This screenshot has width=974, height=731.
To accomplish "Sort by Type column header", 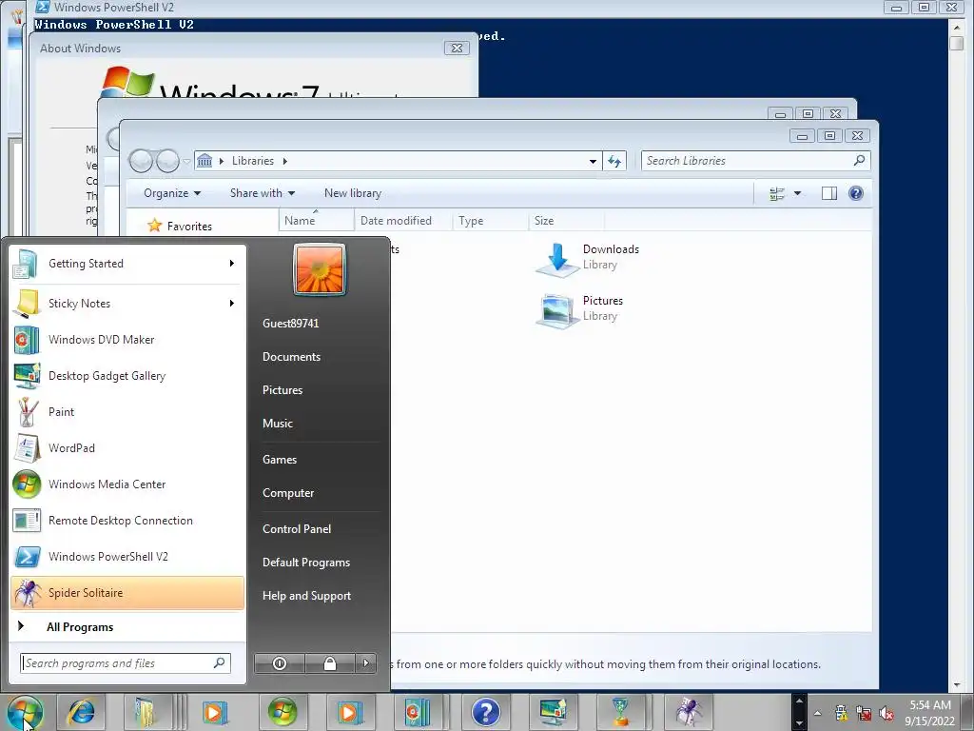I will [x=490, y=221].
